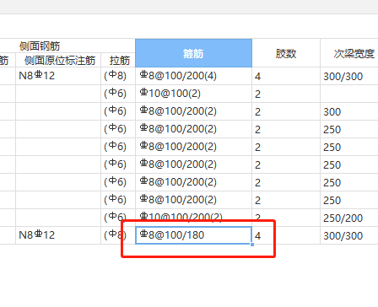The height and width of the screenshot is (307, 378).
Task: Select 拉筋 (8) in the 8@100/180 row
Action: (118, 235)
